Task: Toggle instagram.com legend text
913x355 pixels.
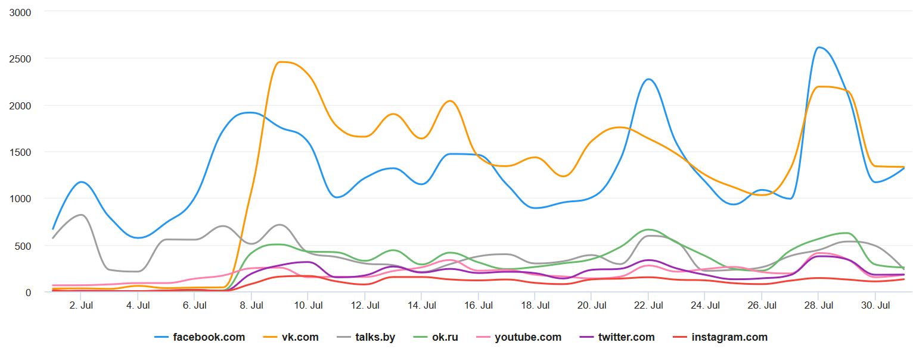Action: pyautogui.click(x=729, y=337)
